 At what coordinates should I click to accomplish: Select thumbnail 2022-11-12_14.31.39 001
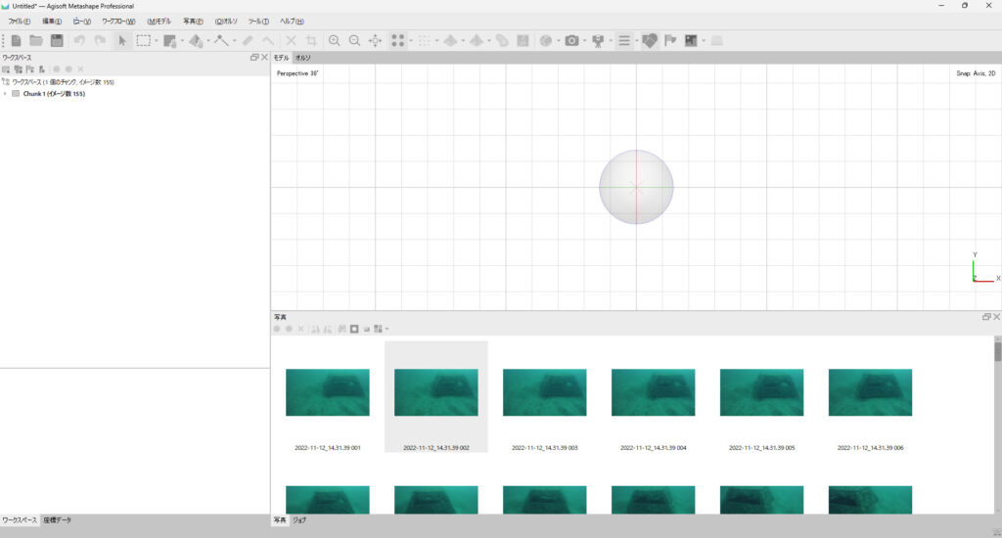click(x=327, y=392)
